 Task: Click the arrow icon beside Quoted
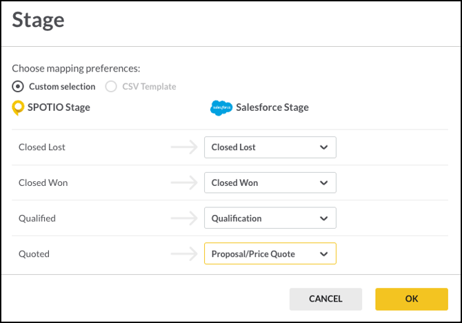[184, 253]
